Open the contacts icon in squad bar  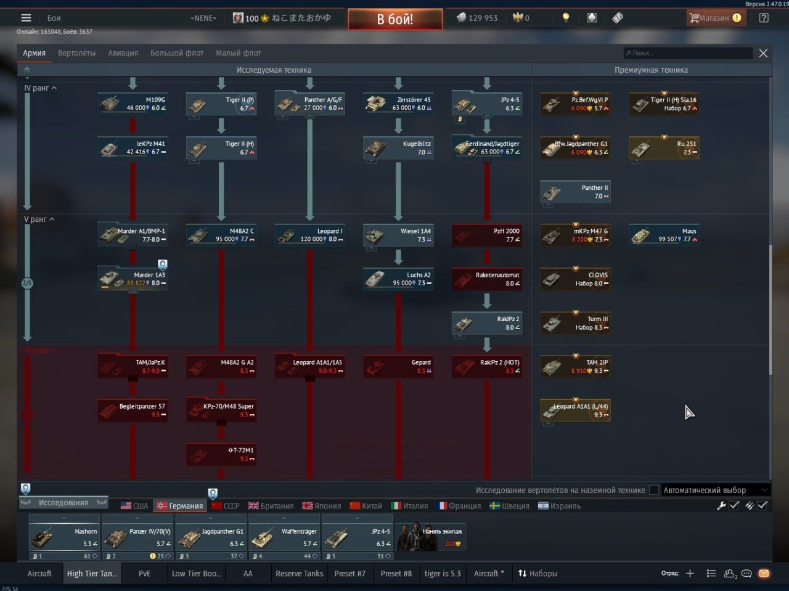point(730,573)
